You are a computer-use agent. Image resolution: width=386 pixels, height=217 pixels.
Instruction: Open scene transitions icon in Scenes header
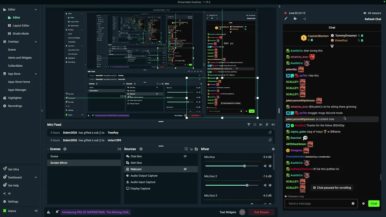119,149
